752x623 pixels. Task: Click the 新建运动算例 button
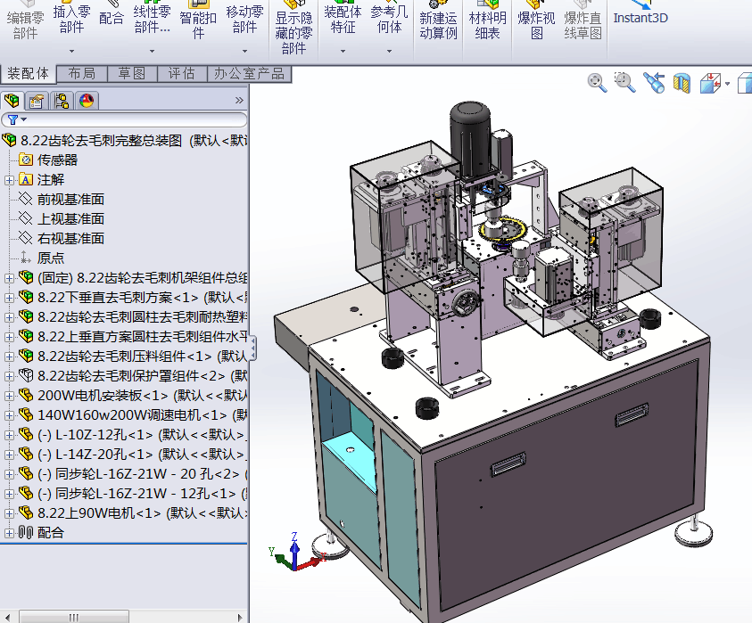coord(438,24)
